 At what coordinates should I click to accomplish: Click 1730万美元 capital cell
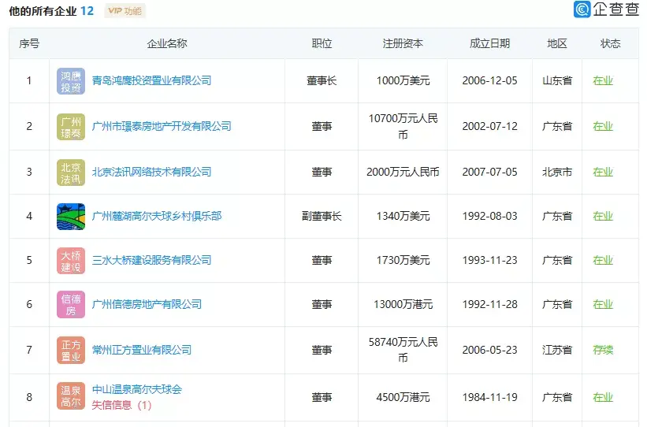(x=403, y=260)
